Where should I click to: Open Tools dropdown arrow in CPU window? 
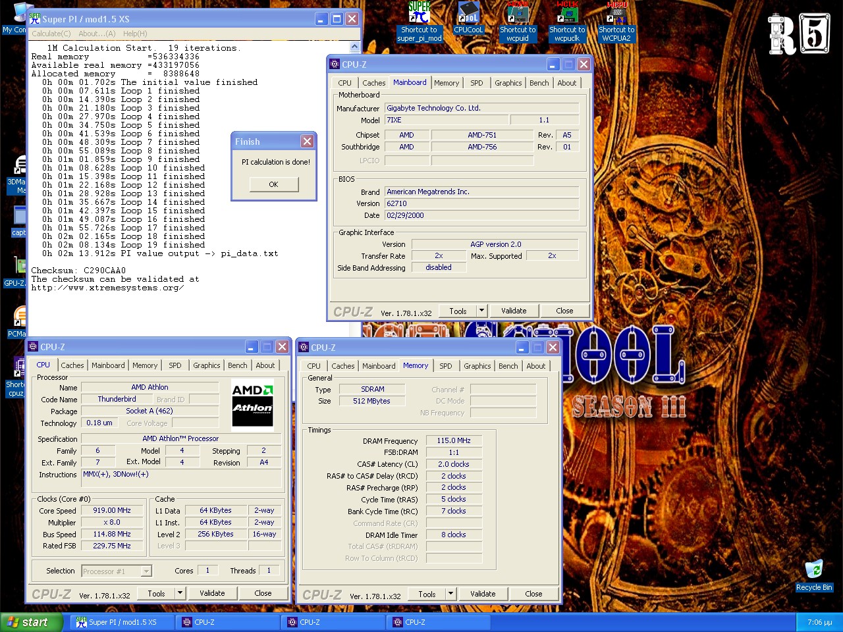coord(180,593)
